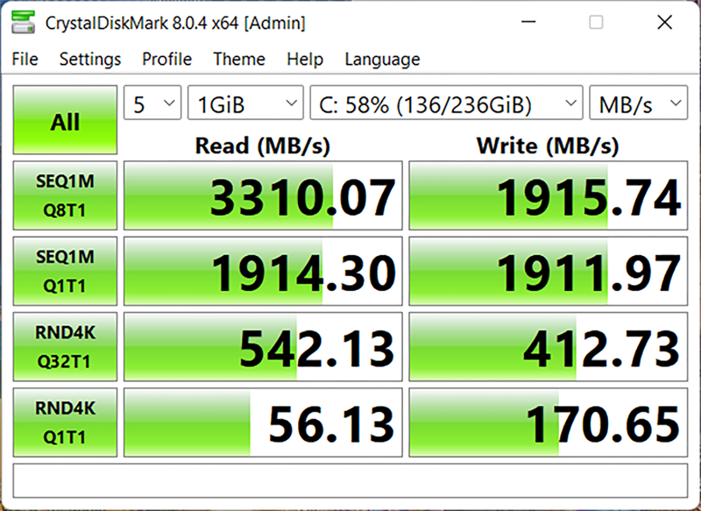Viewport: 701px width, 511px height.
Task: Open the Settings menu
Action: 90,59
